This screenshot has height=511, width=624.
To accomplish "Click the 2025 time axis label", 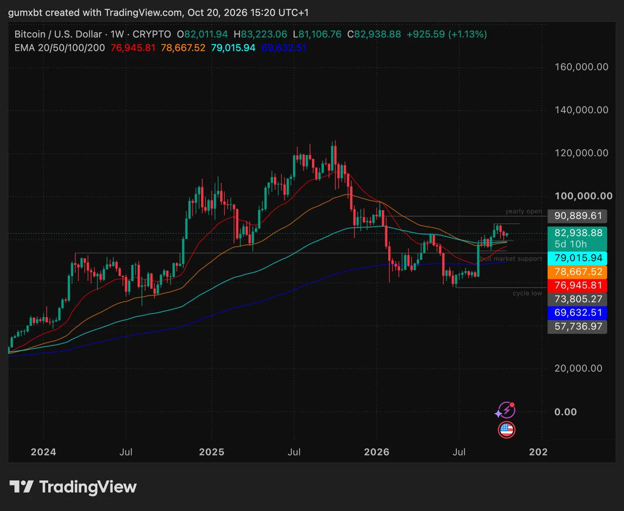I will pyautogui.click(x=212, y=452).
